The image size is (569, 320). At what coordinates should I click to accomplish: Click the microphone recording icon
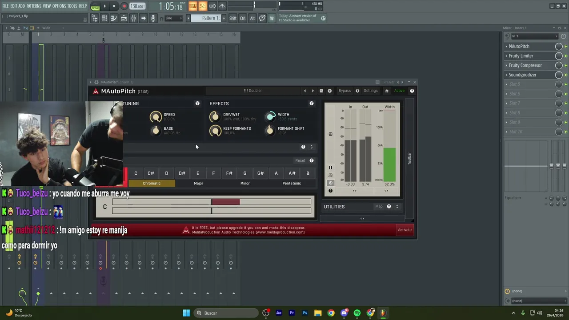coord(153,18)
